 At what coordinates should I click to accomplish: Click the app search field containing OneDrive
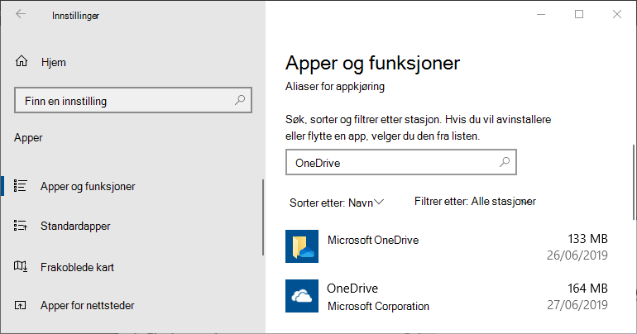pos(401,162)
